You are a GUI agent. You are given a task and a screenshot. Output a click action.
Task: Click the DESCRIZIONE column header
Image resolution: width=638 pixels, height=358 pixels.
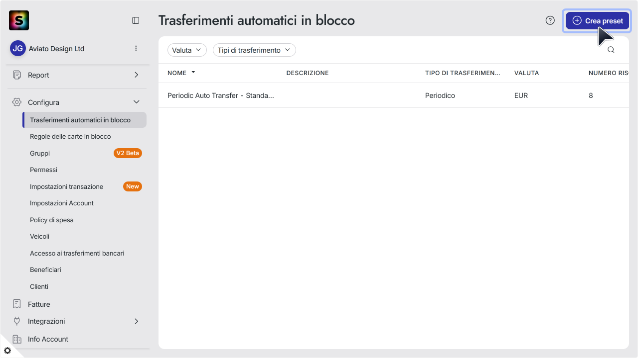pos(308,73)
